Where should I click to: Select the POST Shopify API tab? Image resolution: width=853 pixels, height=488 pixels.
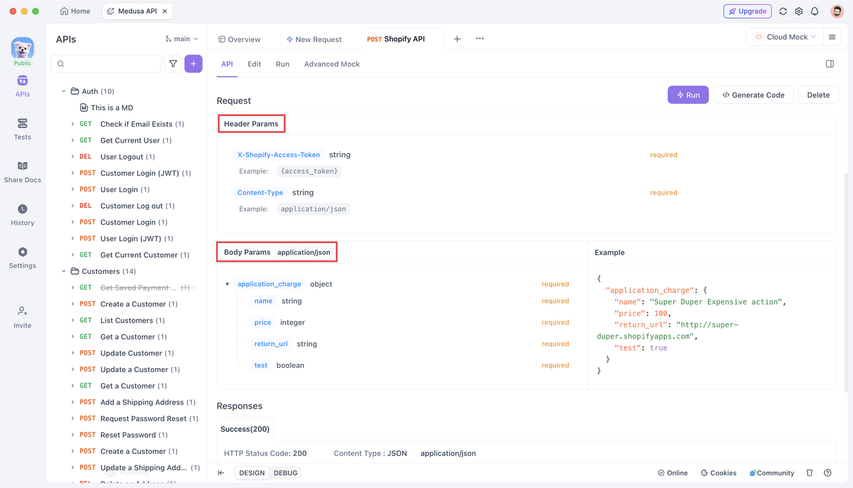pos(396,39)
